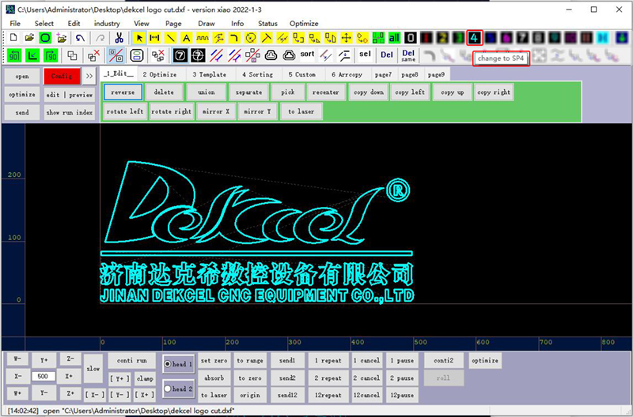
Task: Click the 'rotate right' button
Action: [172, 111]
